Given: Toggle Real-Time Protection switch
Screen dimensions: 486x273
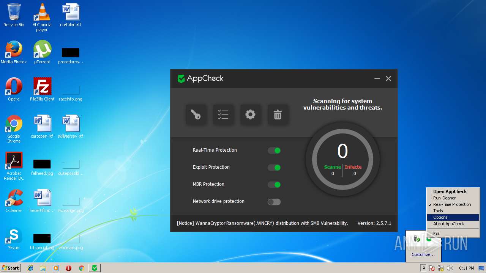Looking at the screenshot, I should [274, 151].
